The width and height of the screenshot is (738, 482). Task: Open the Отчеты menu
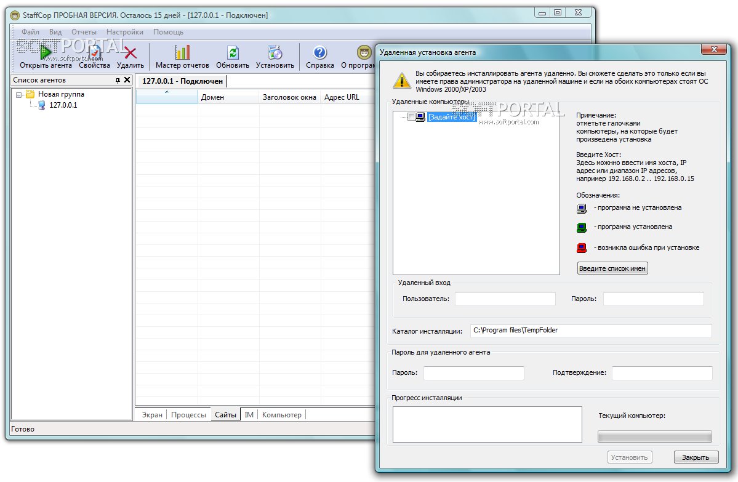(84, 32)
